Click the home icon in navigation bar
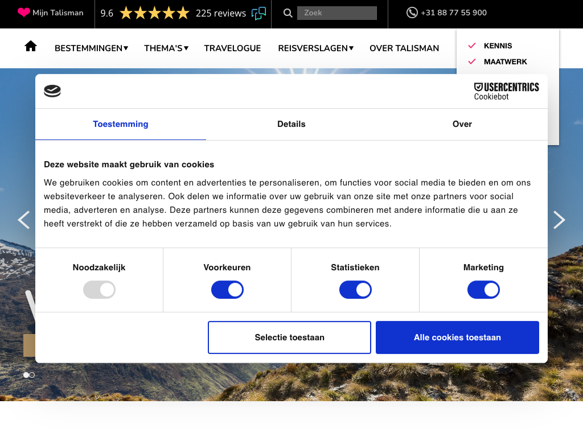Image resolution: width=583 pixels, height=437 pixels. pyautogui.click(x=31, y=46)
